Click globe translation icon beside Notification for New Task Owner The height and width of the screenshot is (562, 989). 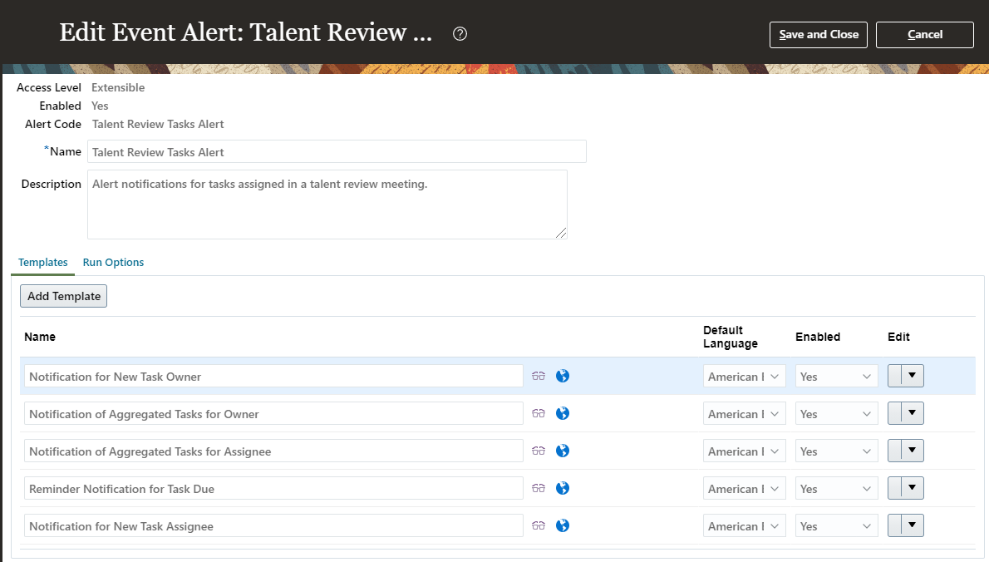[563, 376]
